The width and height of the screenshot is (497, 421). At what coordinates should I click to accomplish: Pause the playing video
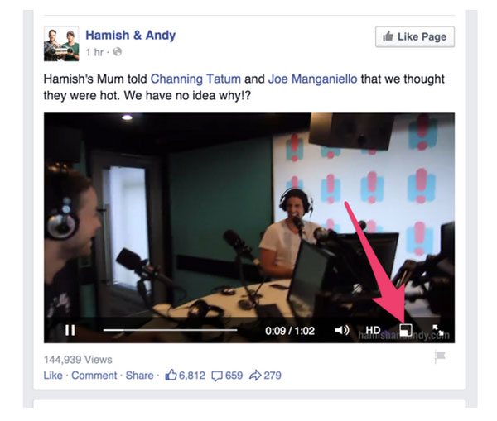(x=70, y=330)
